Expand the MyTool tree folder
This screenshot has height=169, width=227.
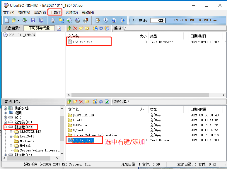click(11, 146)
